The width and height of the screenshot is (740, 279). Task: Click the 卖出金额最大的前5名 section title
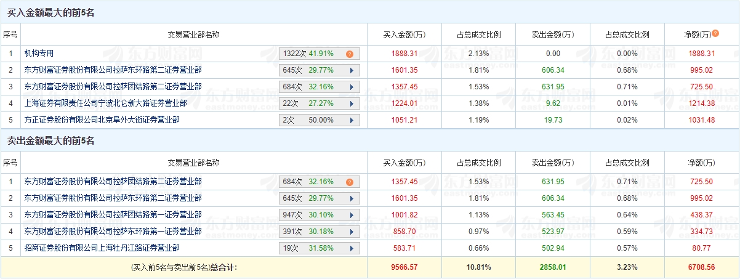click(x=50, y=141)
